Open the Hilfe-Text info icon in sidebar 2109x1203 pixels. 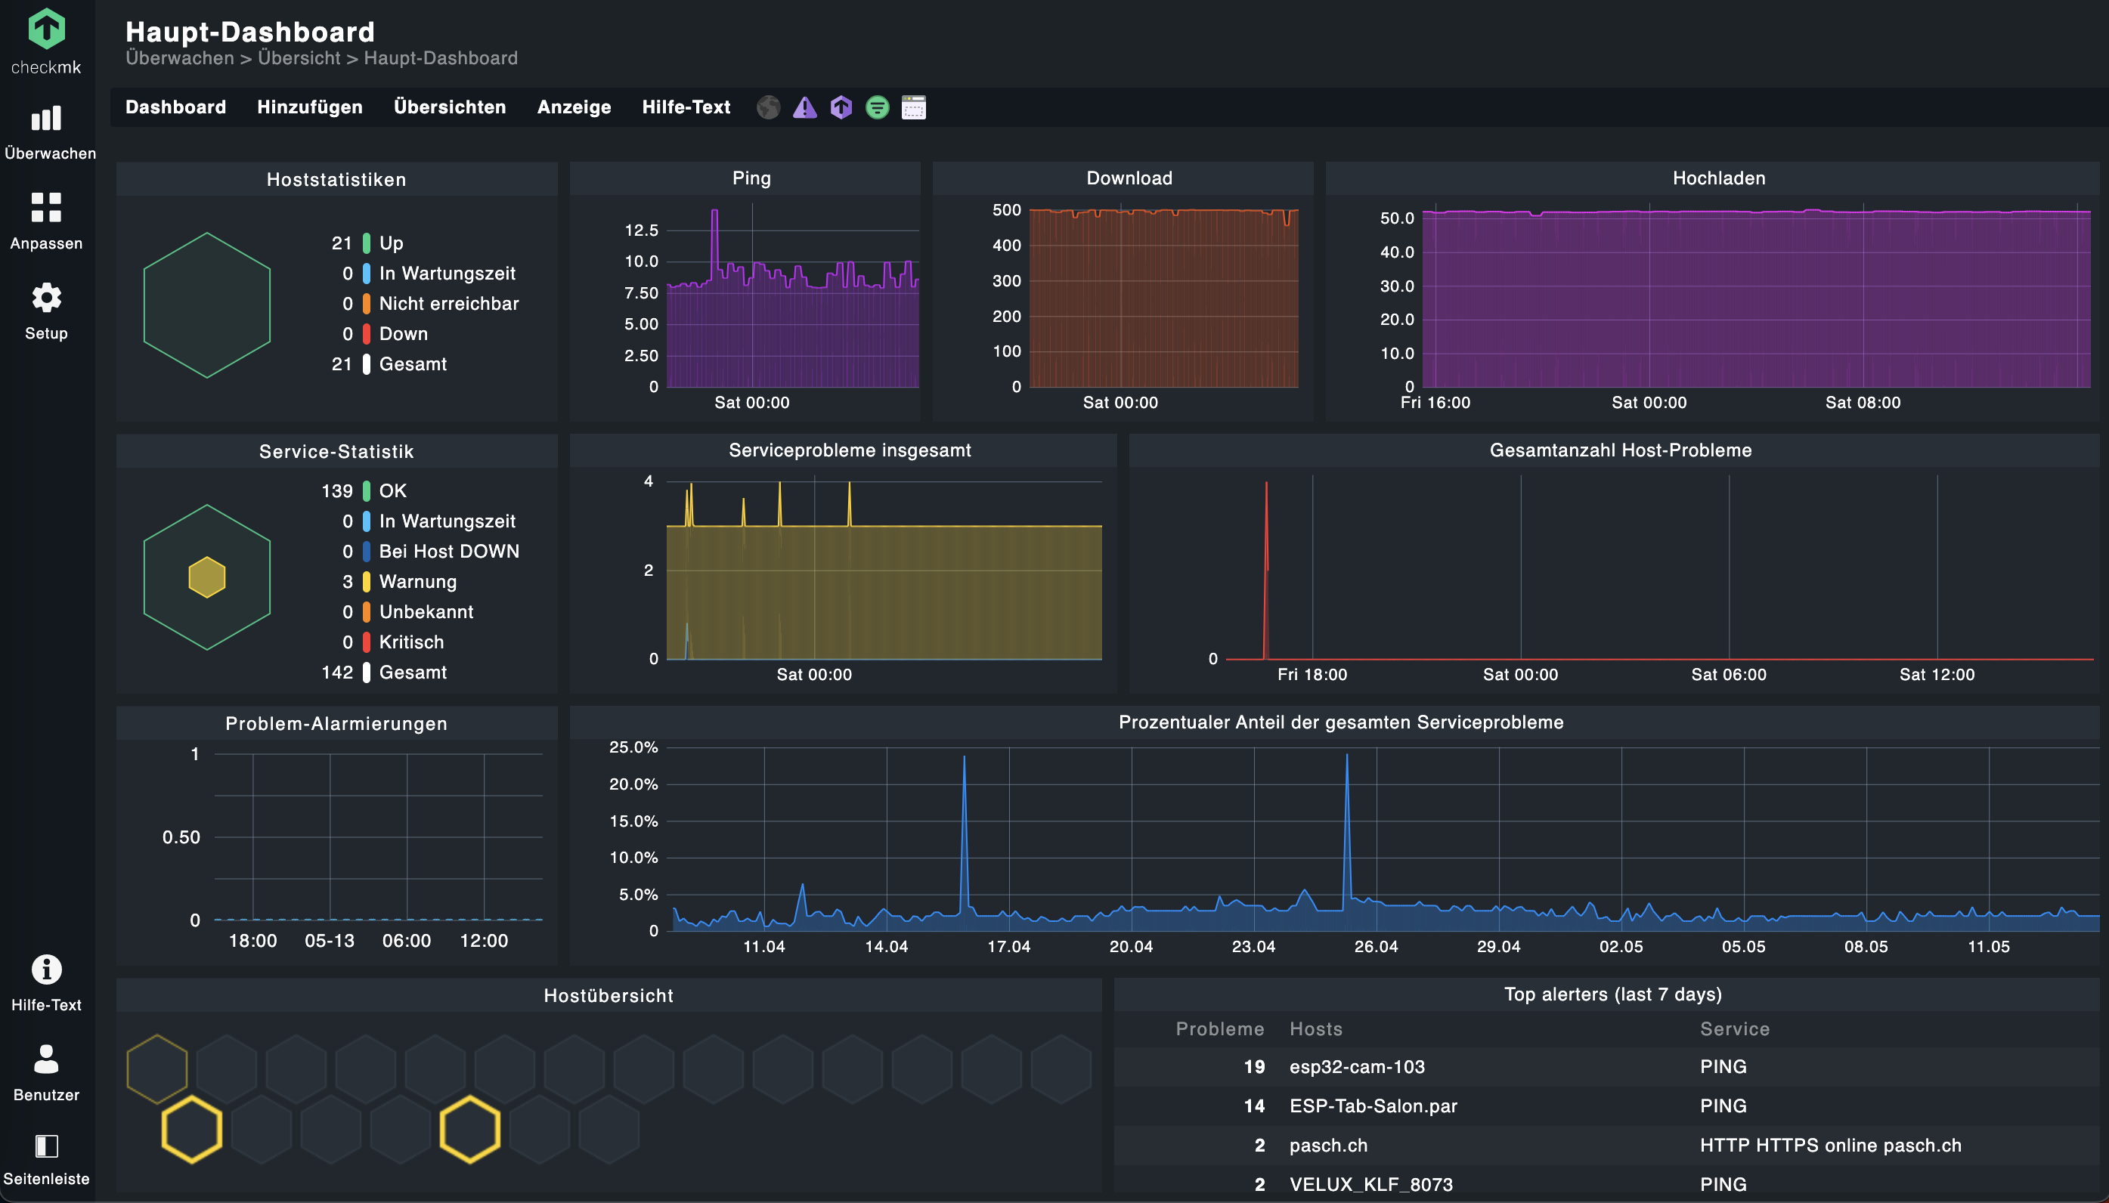(x=46, y=983)
